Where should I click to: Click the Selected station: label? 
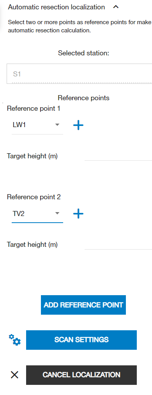coord(83,53)
